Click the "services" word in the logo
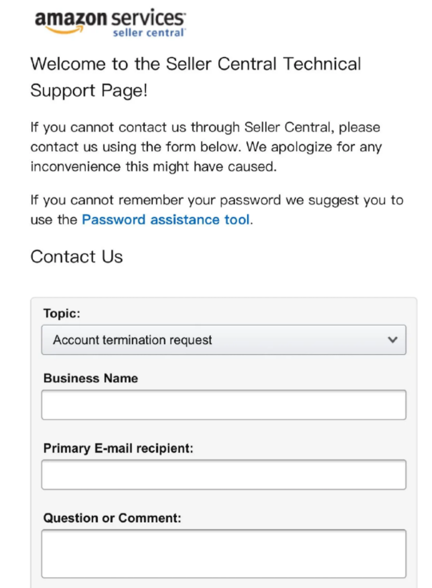Image resolution: width=432 pixels, height=588 pixels. coord(147,18)
